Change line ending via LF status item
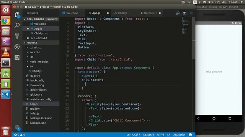This screenshot has height=137, width=245. 168,135
